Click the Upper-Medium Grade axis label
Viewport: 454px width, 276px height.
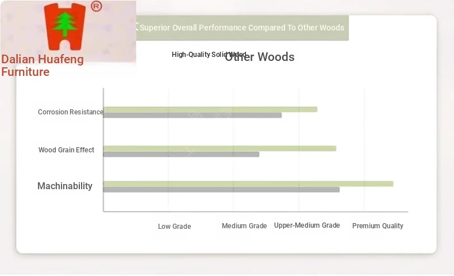(x=307, y=225)
